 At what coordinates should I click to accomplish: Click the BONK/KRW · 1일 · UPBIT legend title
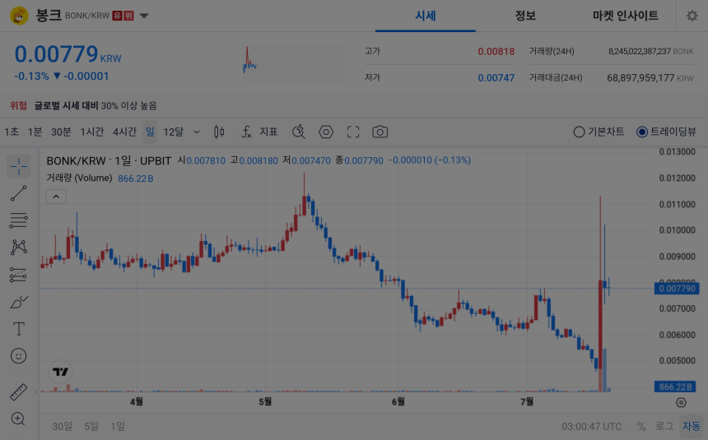click(x=109, y=160)
